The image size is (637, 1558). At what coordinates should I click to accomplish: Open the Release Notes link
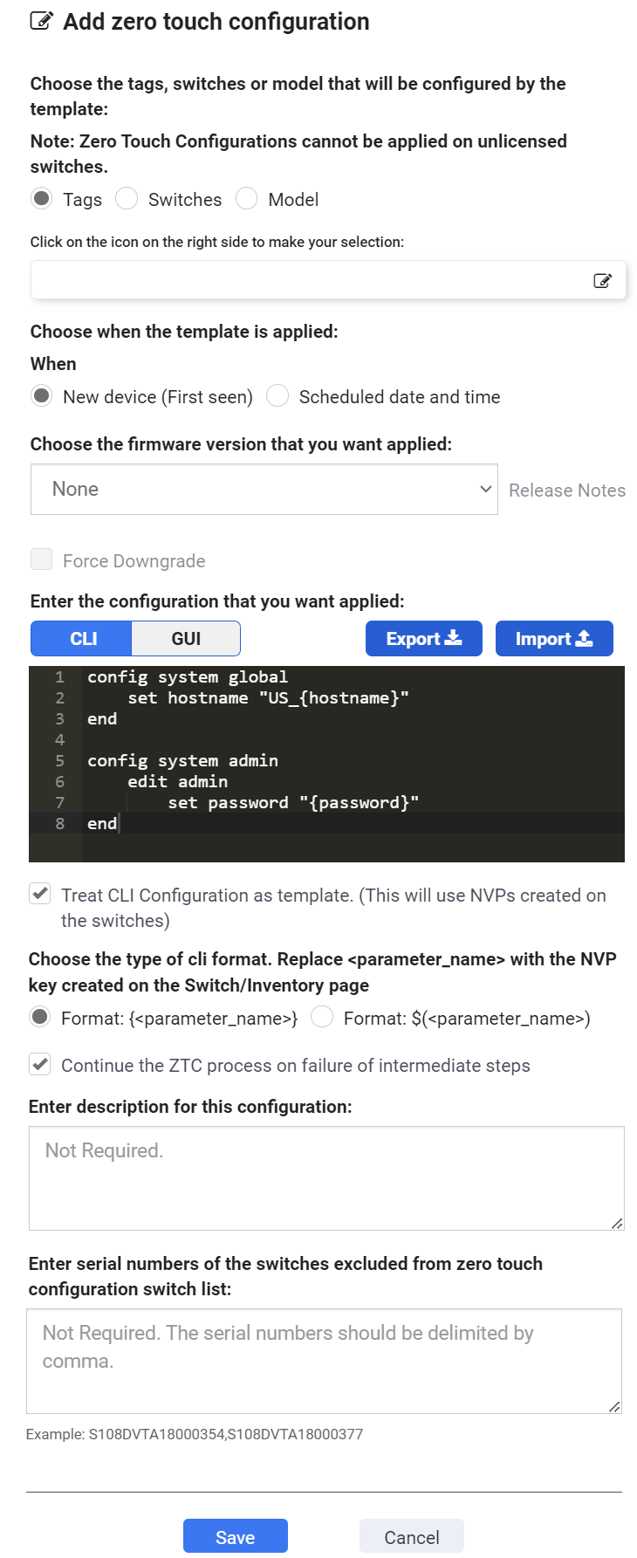[x=566, y=490]
